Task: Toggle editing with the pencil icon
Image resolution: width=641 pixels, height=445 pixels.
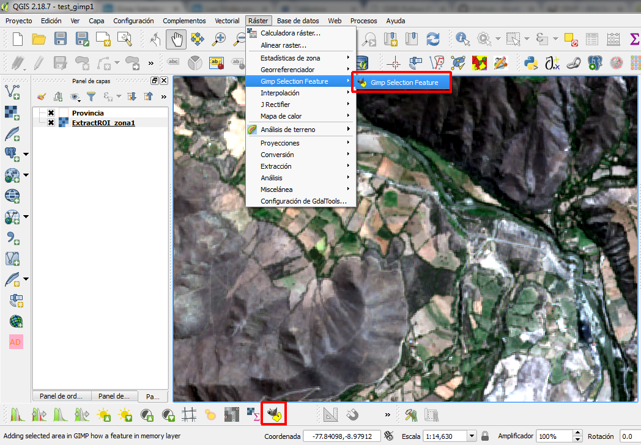Action: click(39, 61)
